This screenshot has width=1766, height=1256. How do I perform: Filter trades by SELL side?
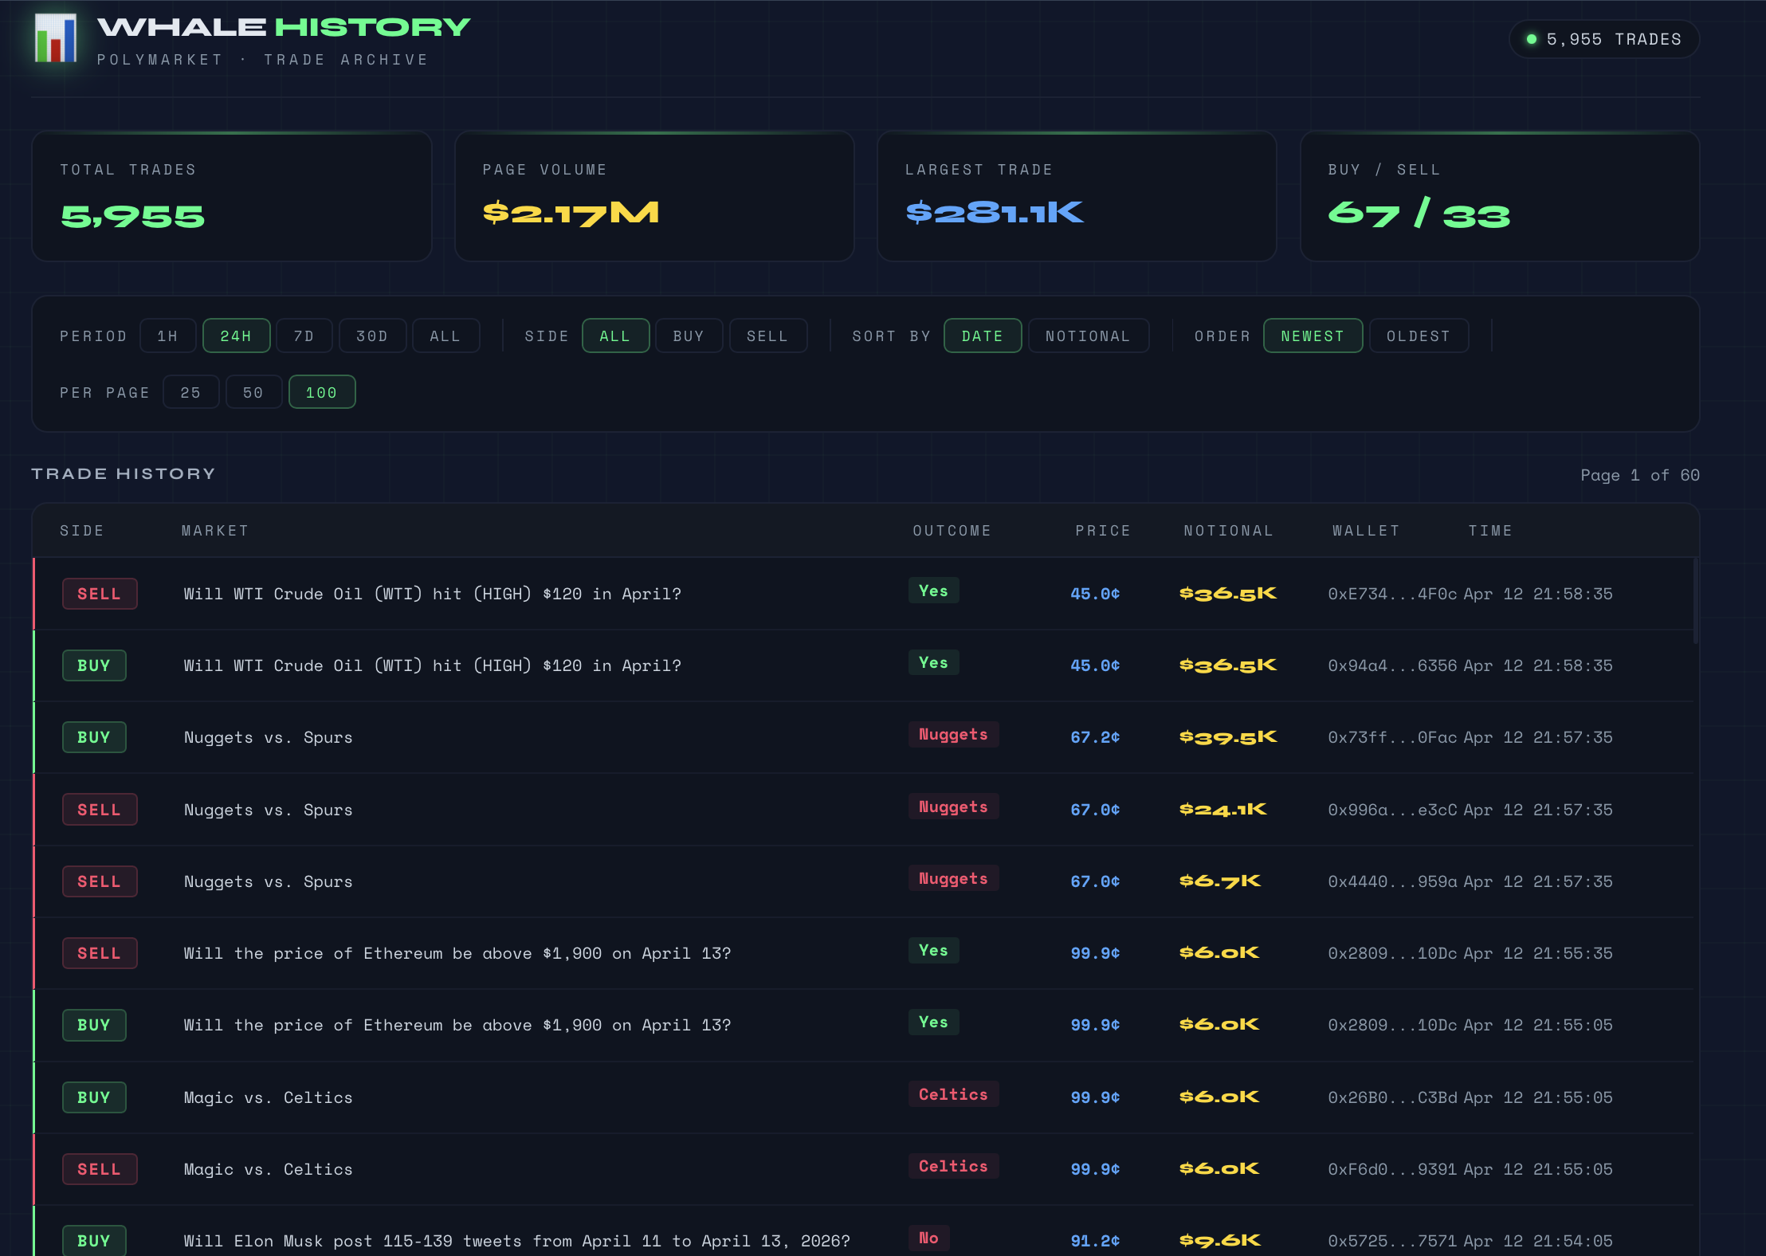pyautogui.click(x=767, y=336)
